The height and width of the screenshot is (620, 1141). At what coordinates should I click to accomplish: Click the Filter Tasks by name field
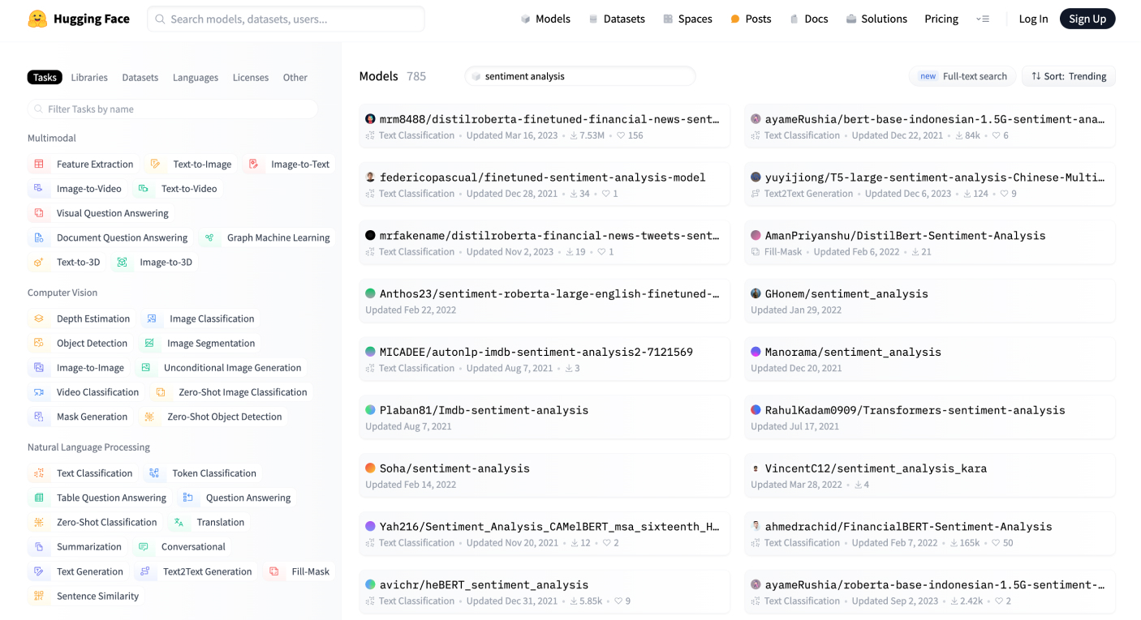[173, 109]
